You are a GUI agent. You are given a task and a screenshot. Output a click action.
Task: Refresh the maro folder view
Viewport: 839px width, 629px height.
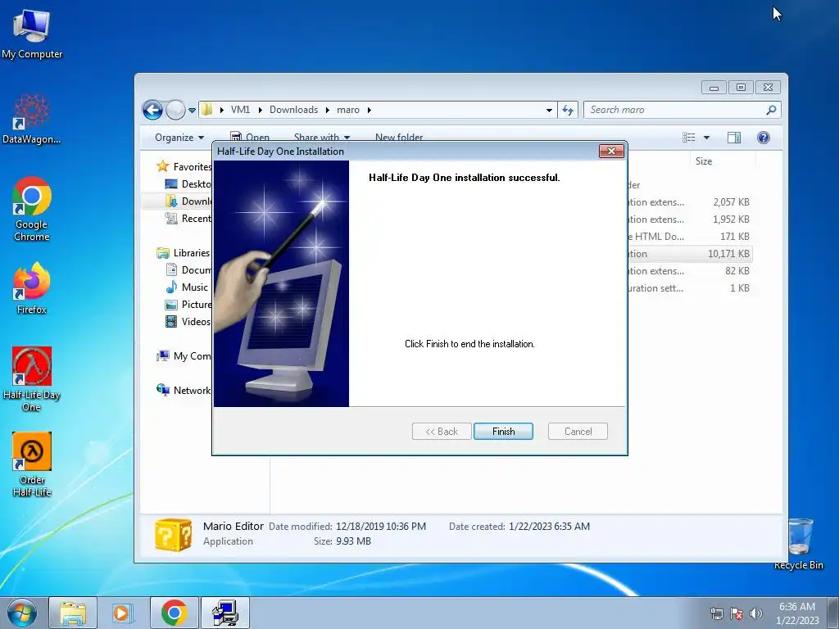568,111
